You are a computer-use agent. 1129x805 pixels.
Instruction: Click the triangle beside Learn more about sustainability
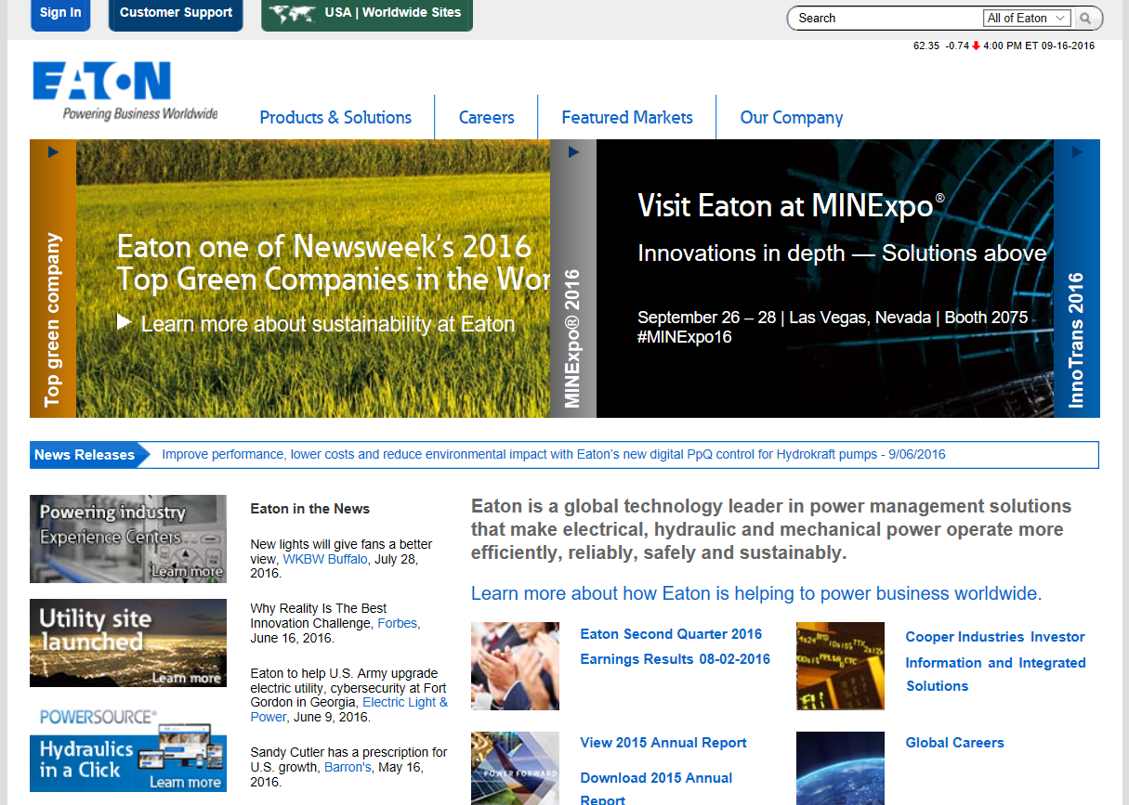(x=125, y=322)
